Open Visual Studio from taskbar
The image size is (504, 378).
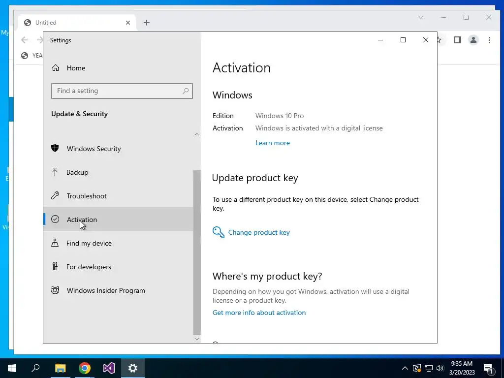tap(109, 368)
